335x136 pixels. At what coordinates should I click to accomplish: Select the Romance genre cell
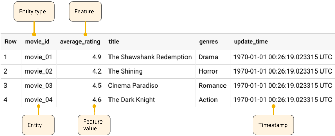213,85
